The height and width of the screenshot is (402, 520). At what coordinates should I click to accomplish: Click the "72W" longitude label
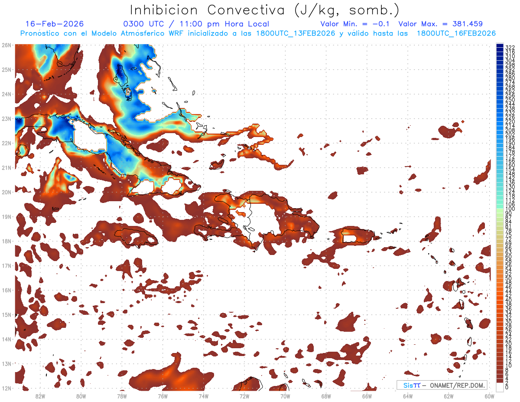[244, 396]
